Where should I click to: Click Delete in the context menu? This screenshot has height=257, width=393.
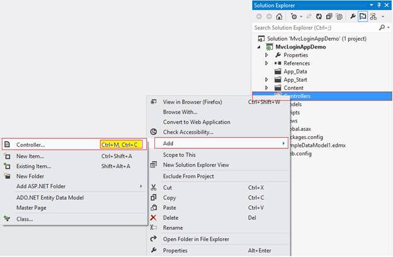click(x=217, y=218)
